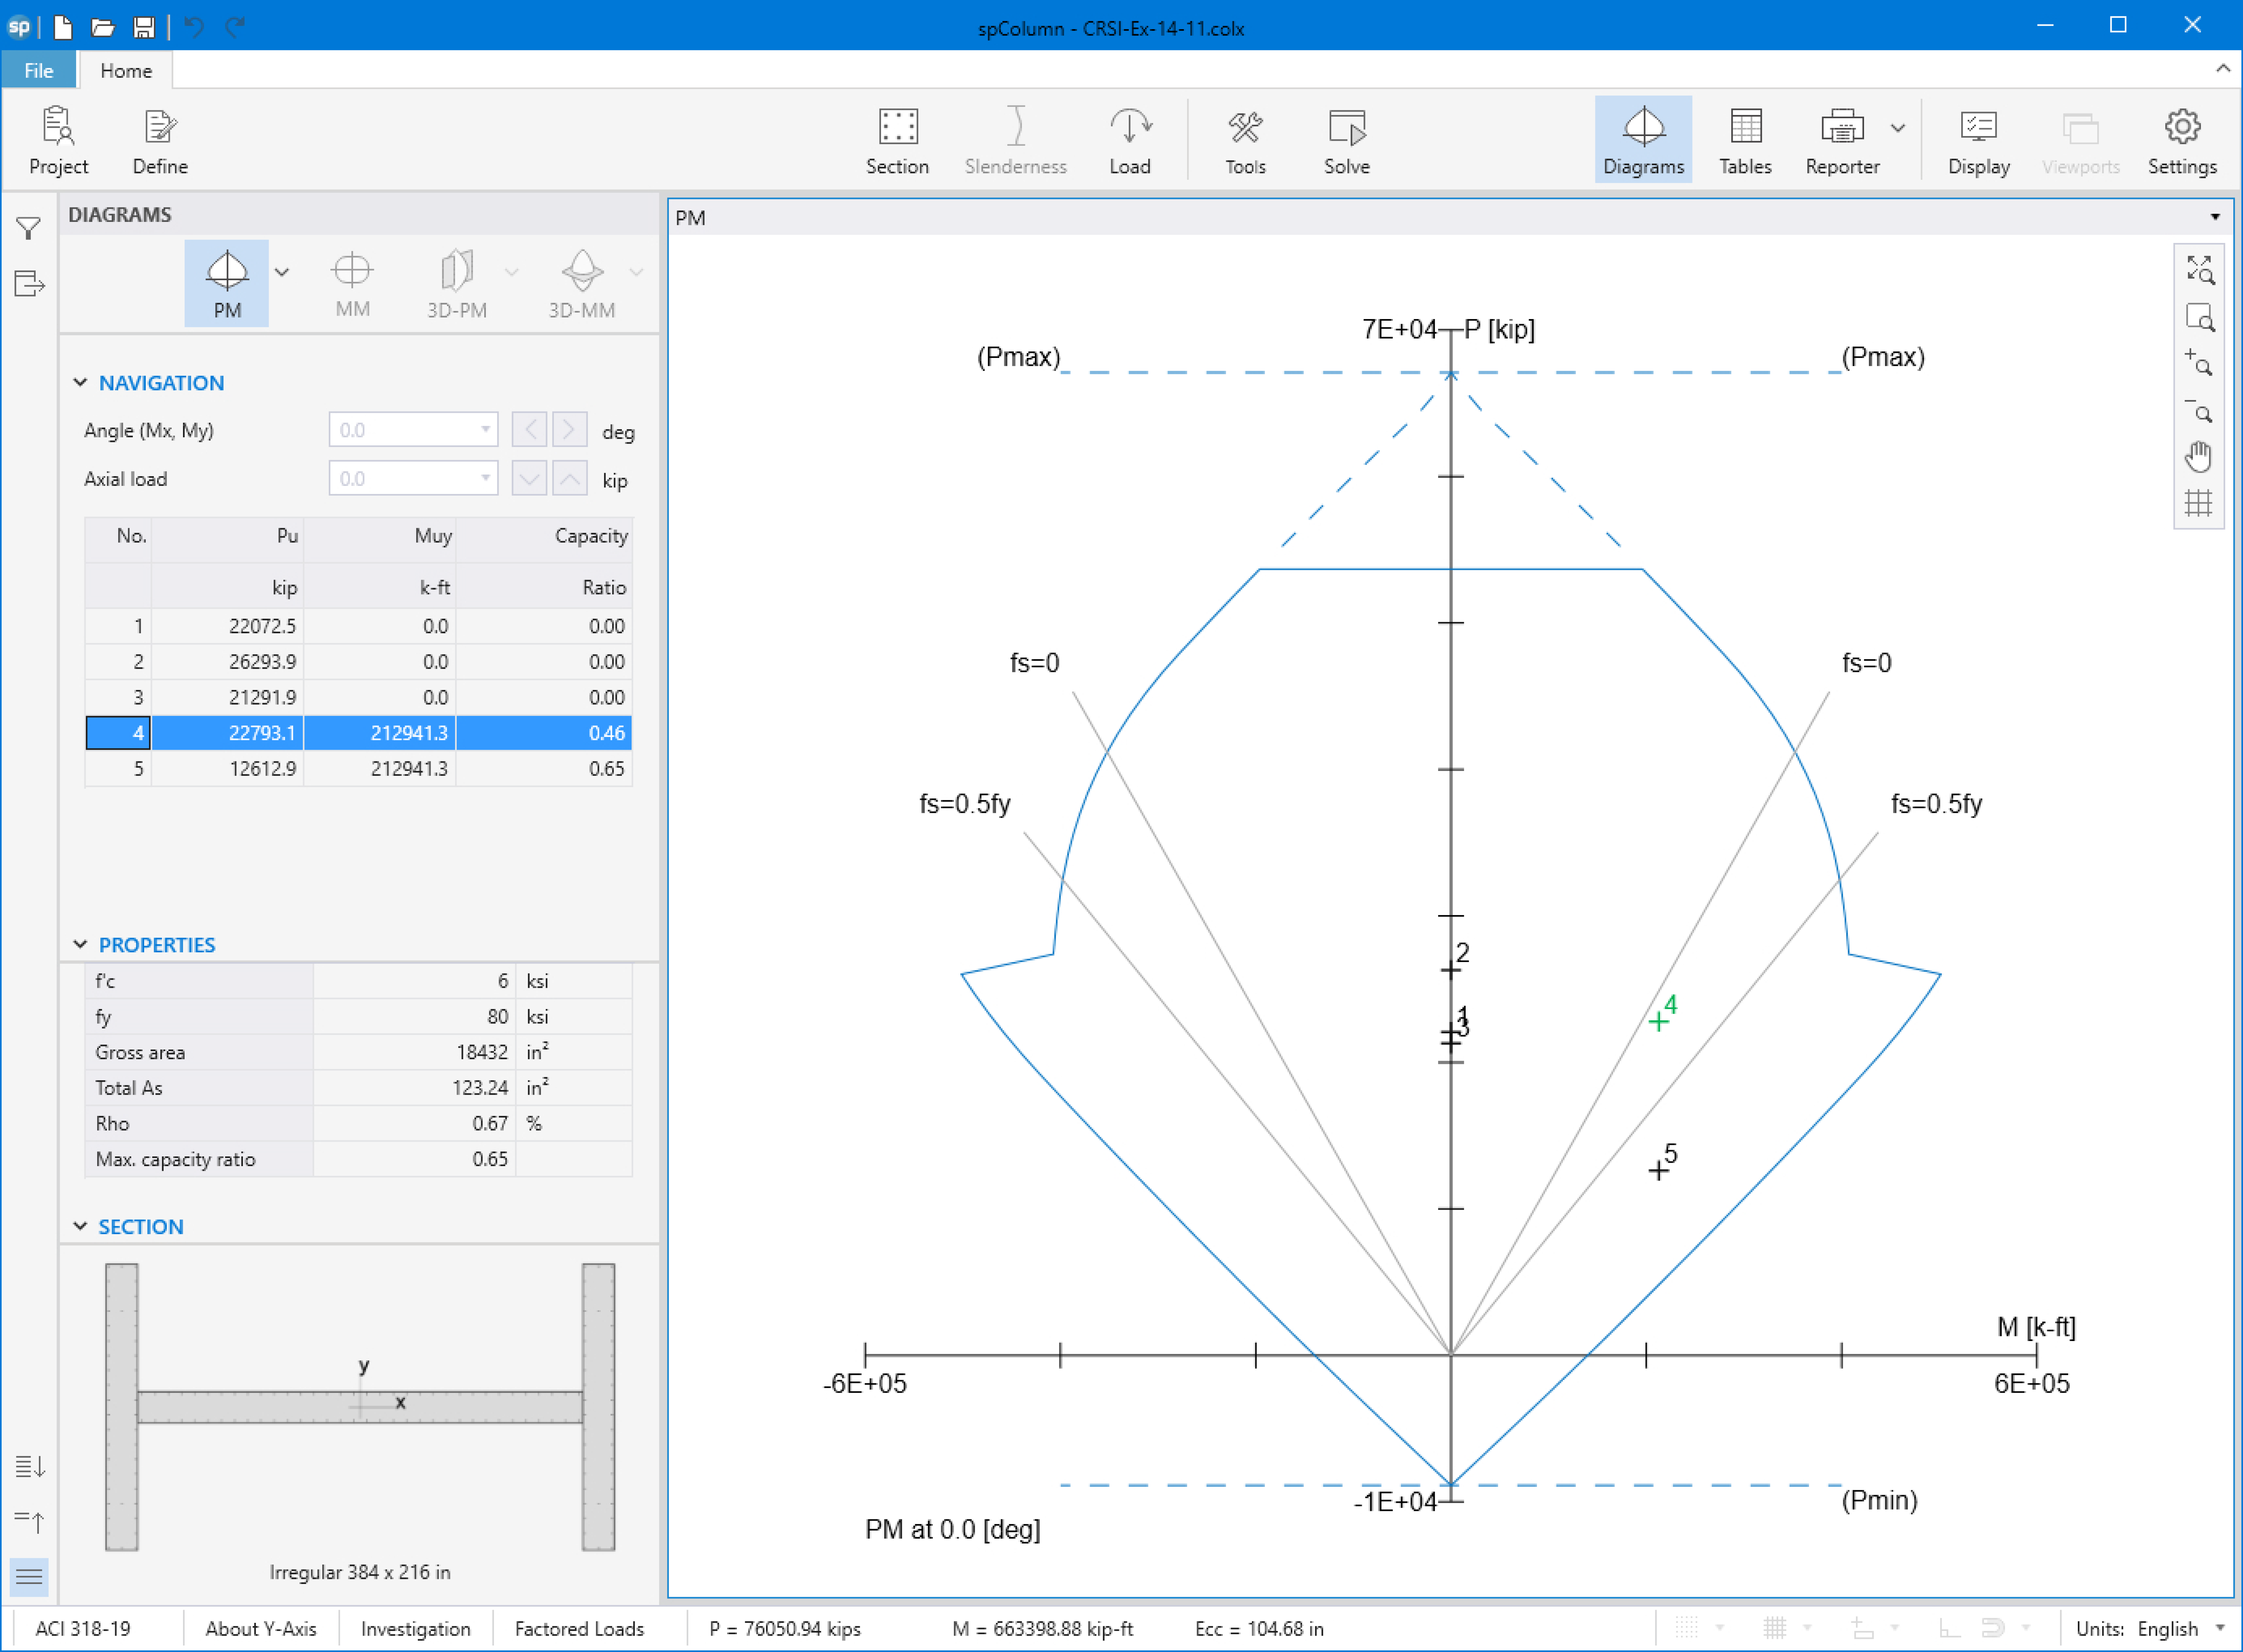Toggle the diagram grid tool
The height and width of the screenshot is (1652, 2243).
2199,503
